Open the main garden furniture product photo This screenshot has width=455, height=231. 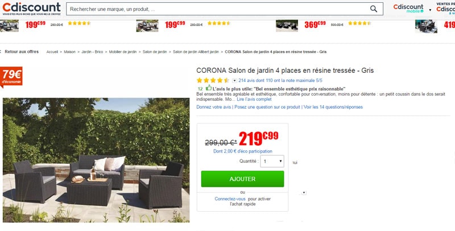[x=96, y=160]
